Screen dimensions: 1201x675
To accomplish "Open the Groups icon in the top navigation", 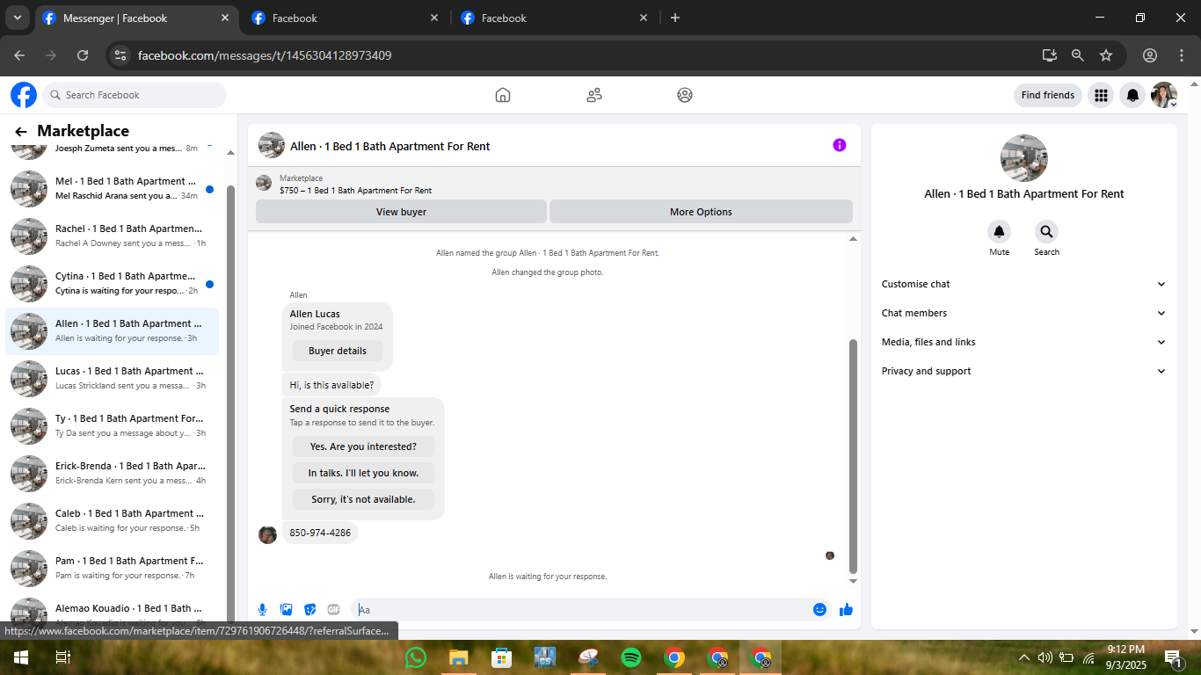I will point(685,95).
